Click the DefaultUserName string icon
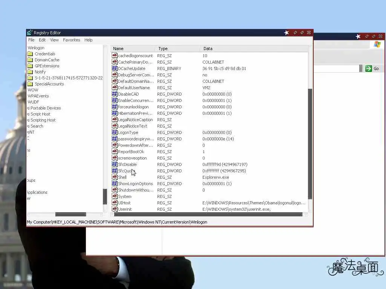 pos(115,87)
